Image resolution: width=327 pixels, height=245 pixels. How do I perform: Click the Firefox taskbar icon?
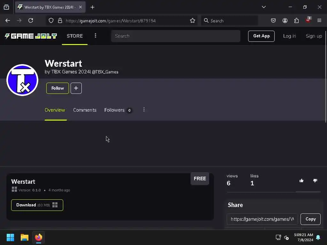pos(39,237)
